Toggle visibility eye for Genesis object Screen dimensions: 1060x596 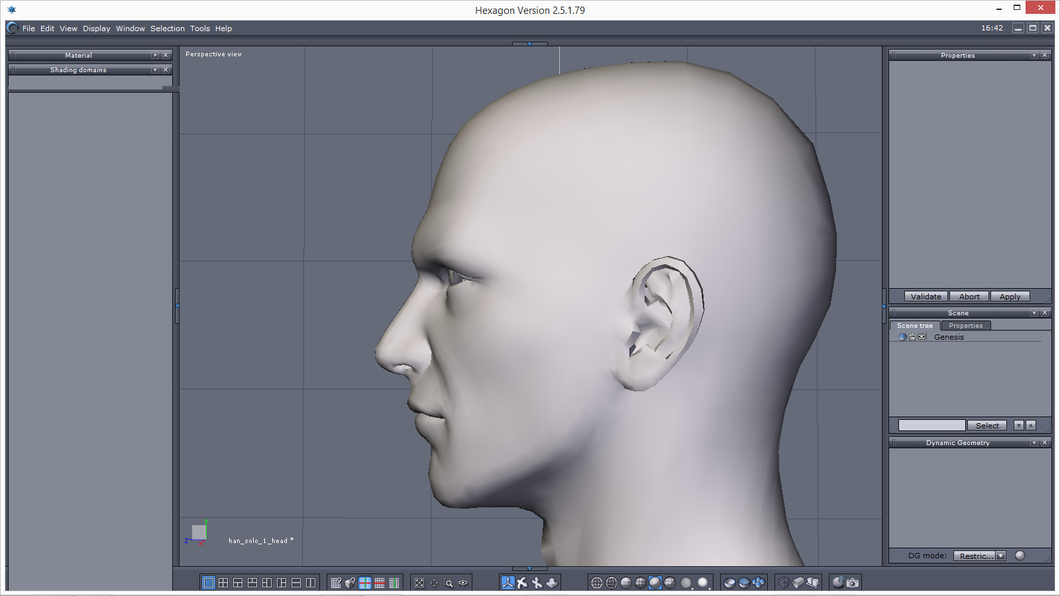coord(922,337)
